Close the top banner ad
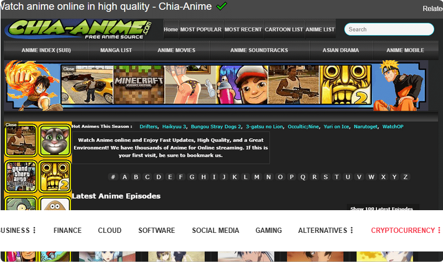 [x=69, y=69]
